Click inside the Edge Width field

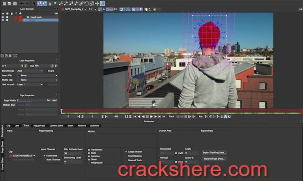pyautogui.click(x=31, y=100)
